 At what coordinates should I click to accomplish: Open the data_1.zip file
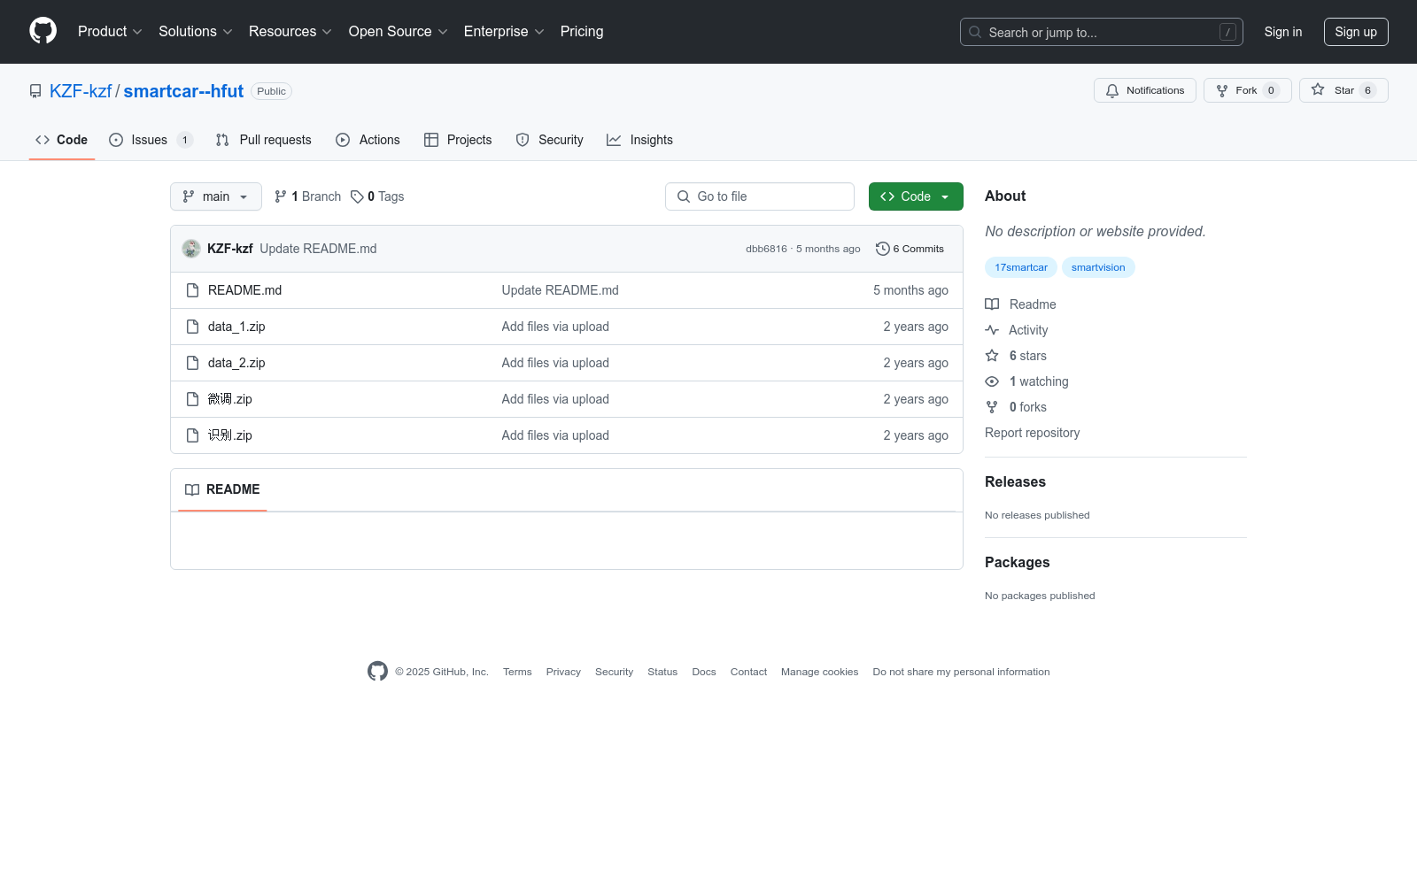point(236,327)
